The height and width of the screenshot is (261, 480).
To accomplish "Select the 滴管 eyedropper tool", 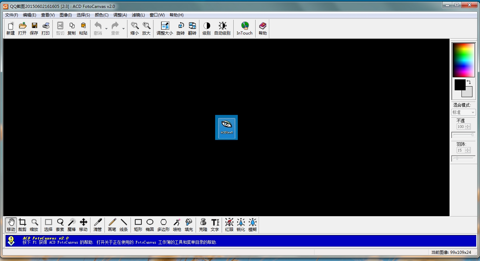I will 98,225.
